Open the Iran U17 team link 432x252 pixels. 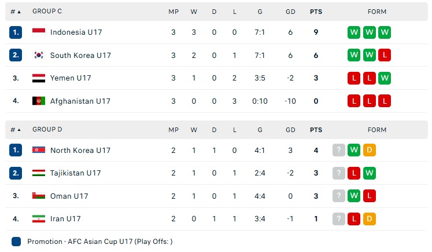tap(65, 219)
